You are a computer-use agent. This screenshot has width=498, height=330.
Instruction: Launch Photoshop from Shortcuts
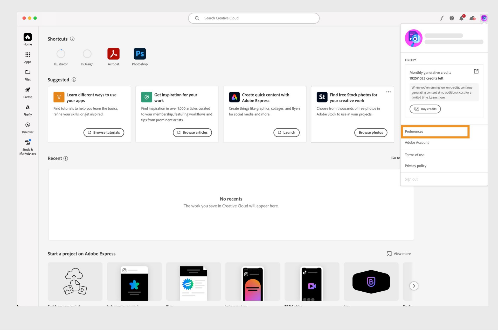pos(140,57)
